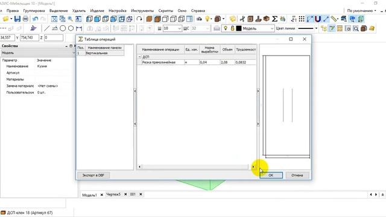Click the zoom magnifier icon in toolbar
This screenshot has height=217, width=386.
tap(71, 19)
